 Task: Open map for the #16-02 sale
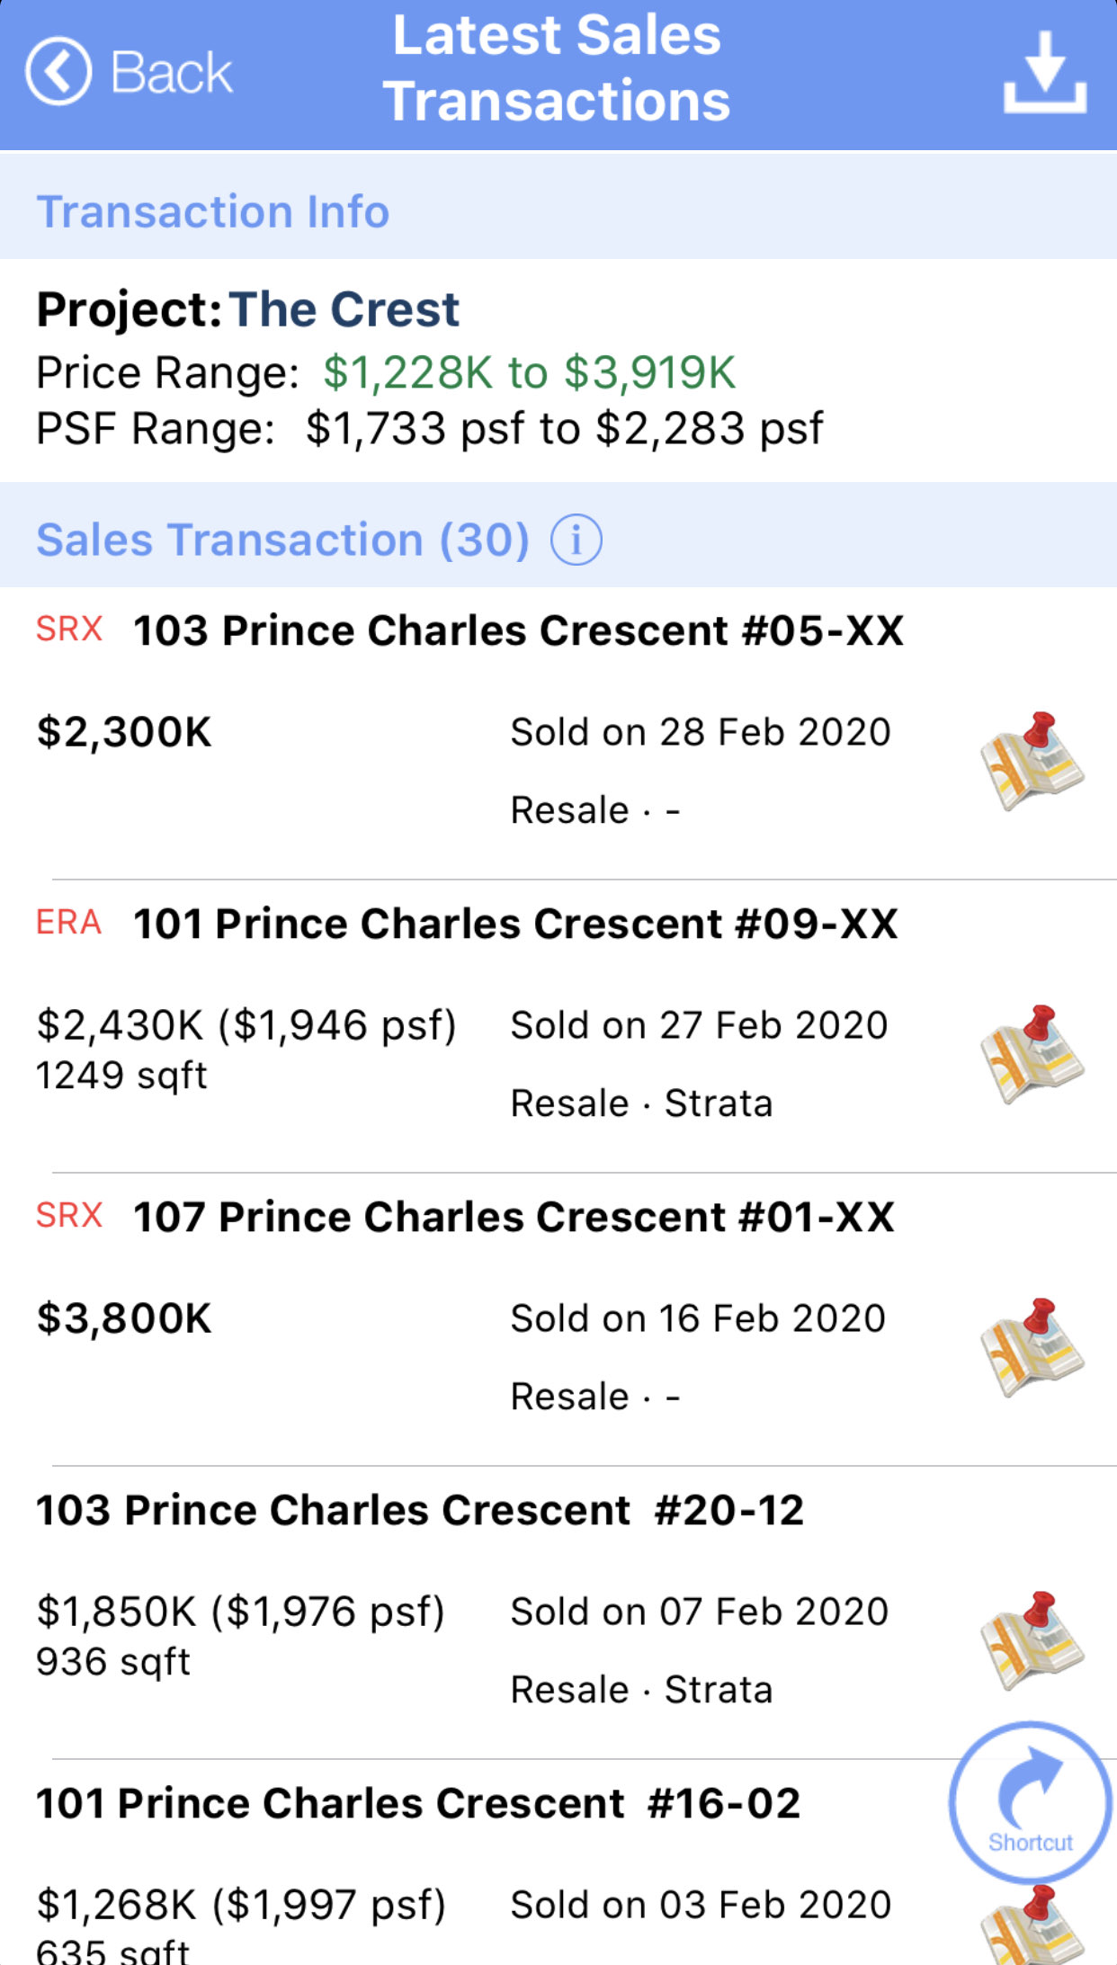[1032, 1925]
